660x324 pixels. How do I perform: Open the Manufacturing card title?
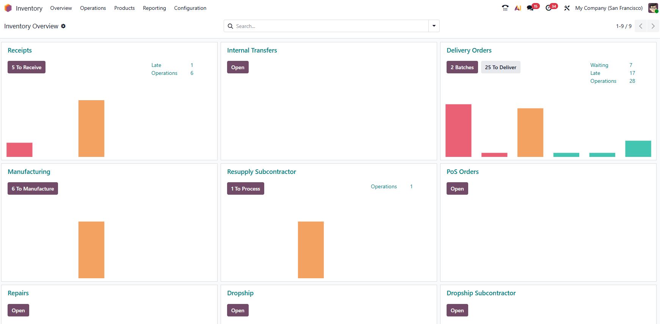click(29, 172)
